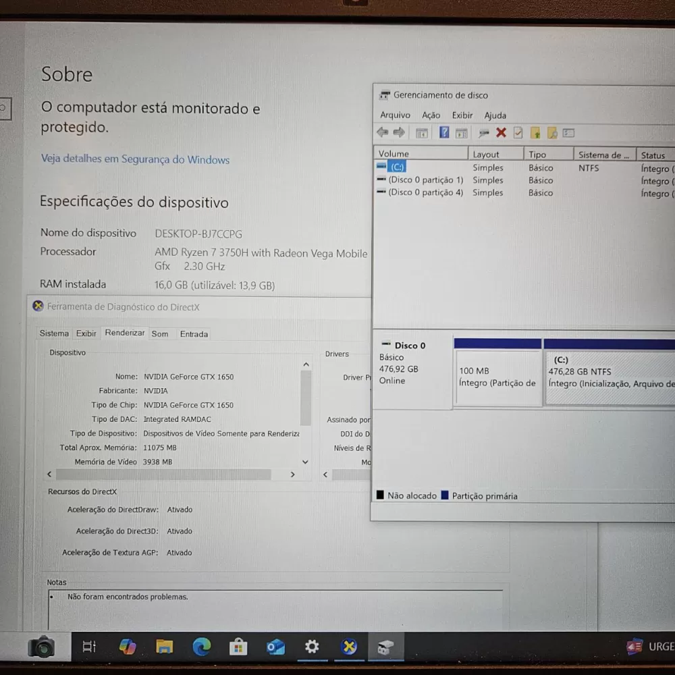Select the Integrated RAMDAC value
The image size is (675, 675).
pos(177,419)
